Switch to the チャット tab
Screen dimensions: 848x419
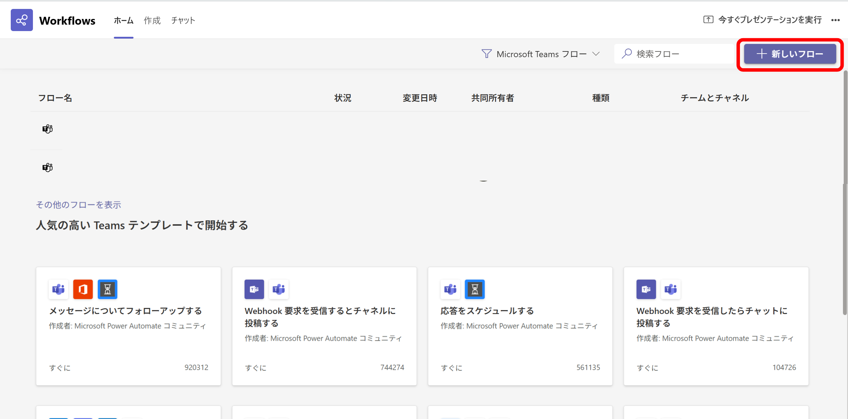(x=183, y=20)
